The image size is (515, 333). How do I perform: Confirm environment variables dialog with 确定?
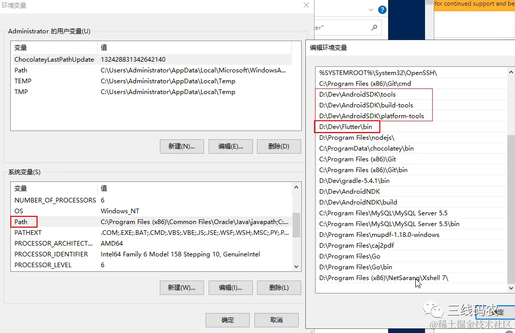[x=228, y=320]
